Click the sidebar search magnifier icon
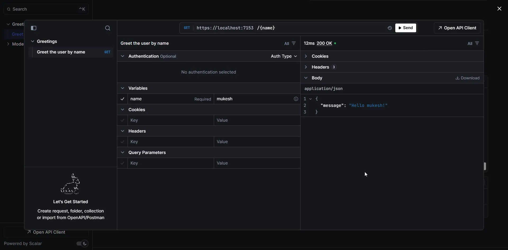Screen dimensions: 508x250 (x=108, y=28)
